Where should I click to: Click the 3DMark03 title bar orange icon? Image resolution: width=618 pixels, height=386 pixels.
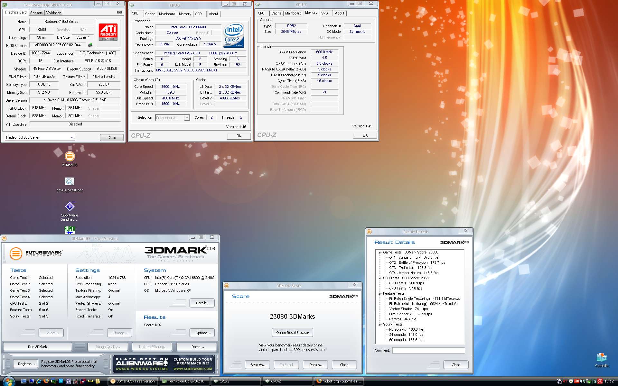[5, 238]
